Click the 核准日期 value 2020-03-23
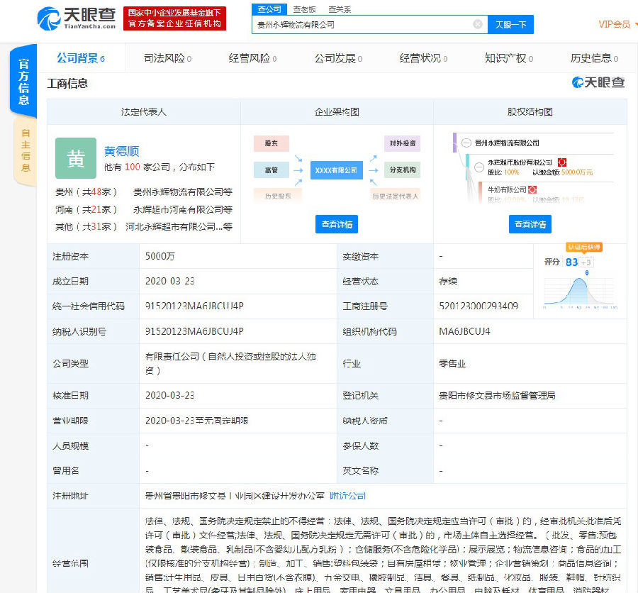Viewport: 638px width, 593px height. pos(169,395)
